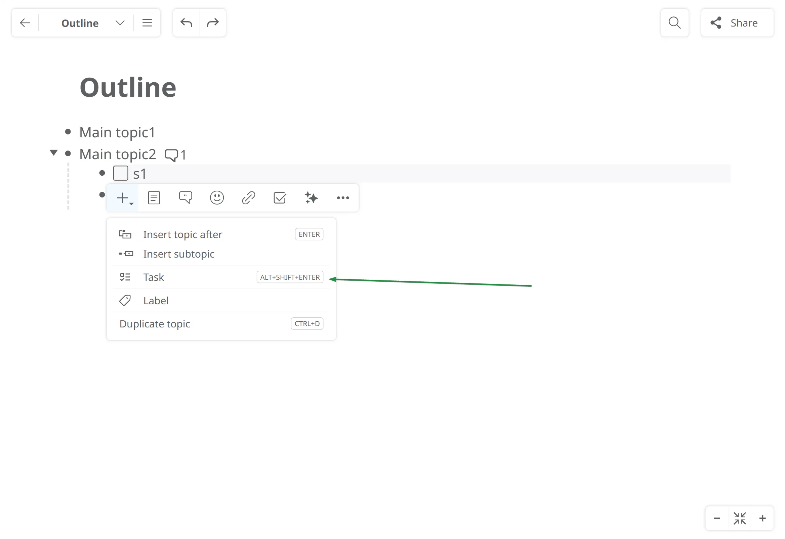785x539 pixels.
Task: Open the comment icon in toolbar
Action: pyautogui.click(x=185, y=198)
